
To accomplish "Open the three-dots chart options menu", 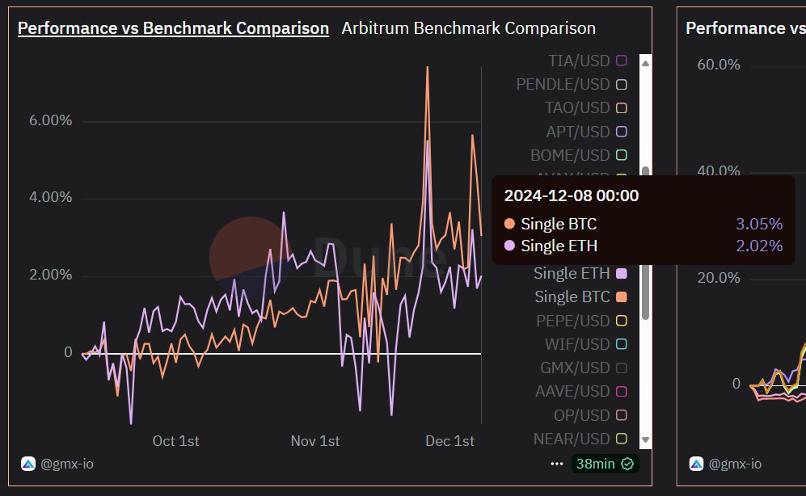I will click(557, 464).
